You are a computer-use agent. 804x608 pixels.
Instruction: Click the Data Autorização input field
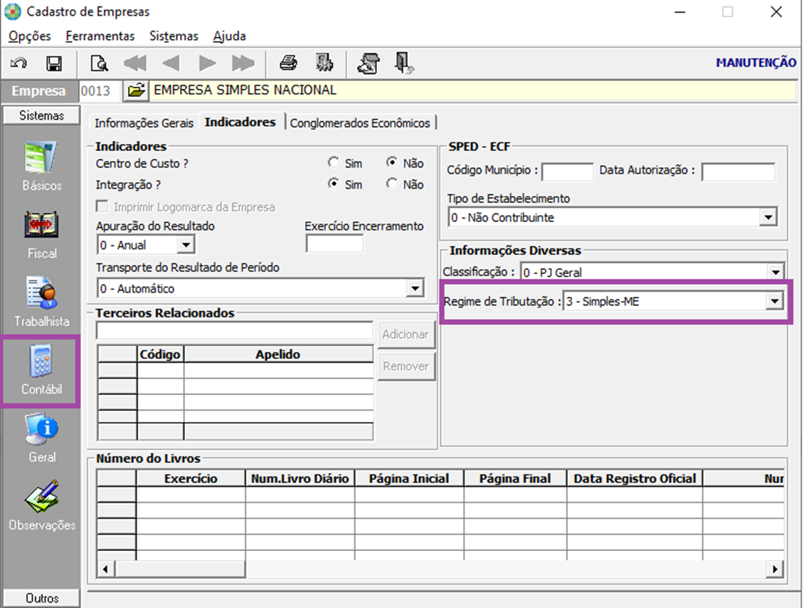tap(739, 172)
